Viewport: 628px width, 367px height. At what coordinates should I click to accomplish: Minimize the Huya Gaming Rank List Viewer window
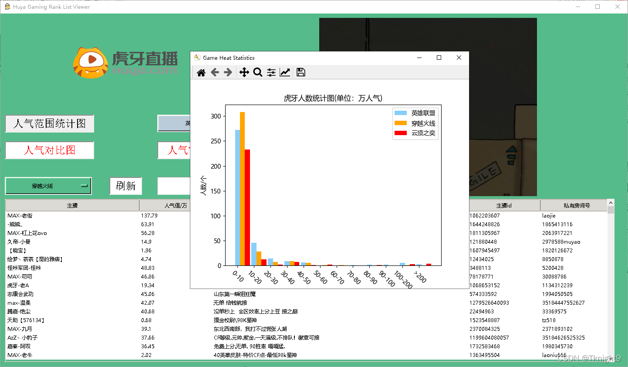tap(578, 7)
